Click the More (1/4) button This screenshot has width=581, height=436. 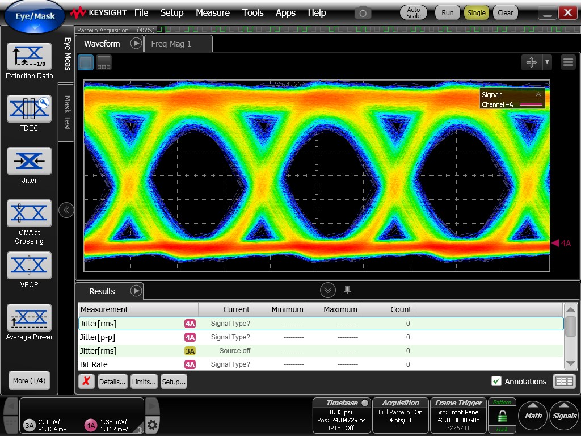point(29,380)
